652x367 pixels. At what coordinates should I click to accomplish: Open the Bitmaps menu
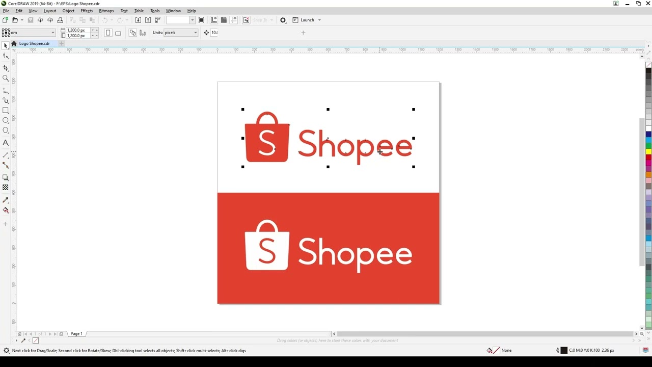pyautogui.click(x=106, y=11)
